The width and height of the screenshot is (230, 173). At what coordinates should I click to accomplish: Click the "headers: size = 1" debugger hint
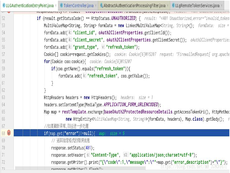point(137,97)
